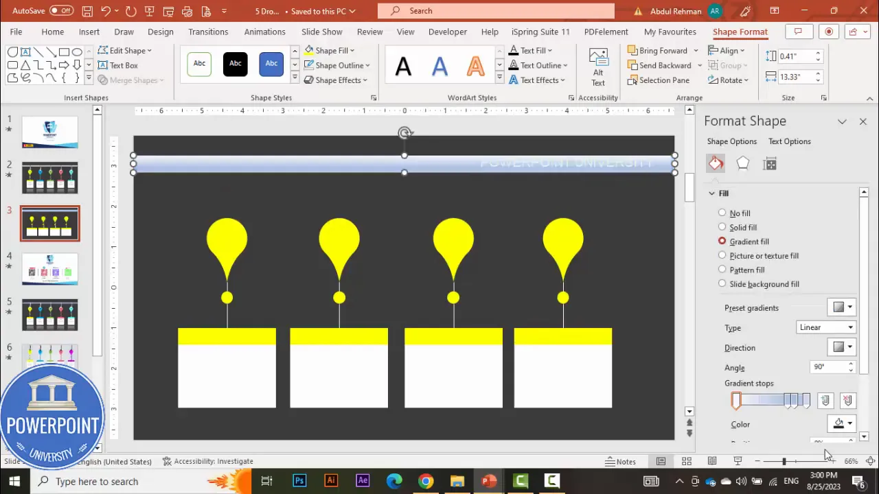Image resolution: width=879 pixels, height=494 pixels.
Task: Open Size & Properties icon in pane
Action: (x=770, y=163)
